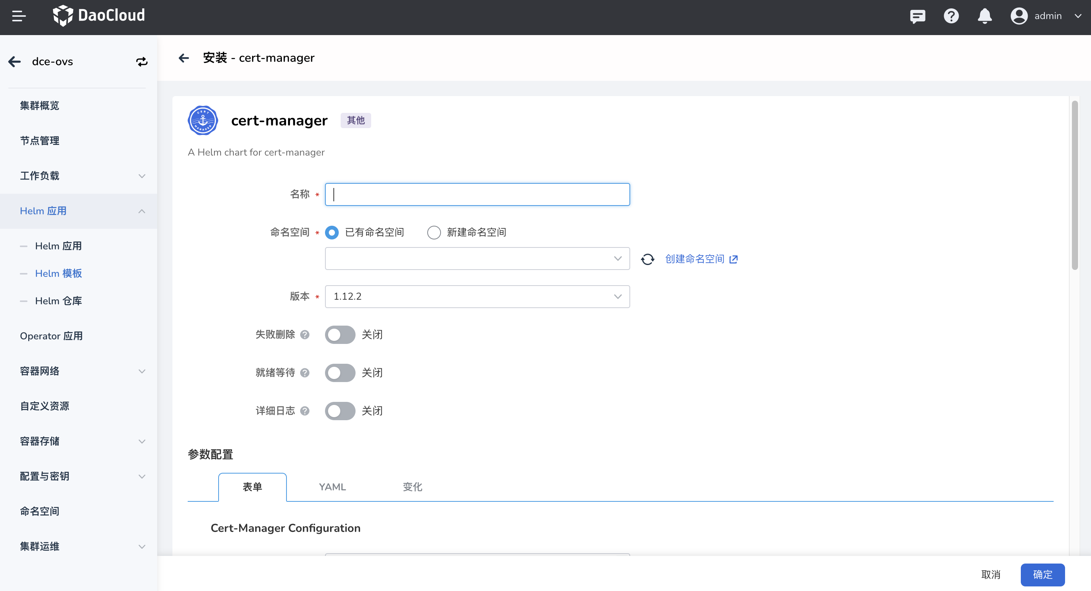Click back arrow next to 安装 - cert-manager
Viewport: 1091px width, 591px height.
pos(184,58)
